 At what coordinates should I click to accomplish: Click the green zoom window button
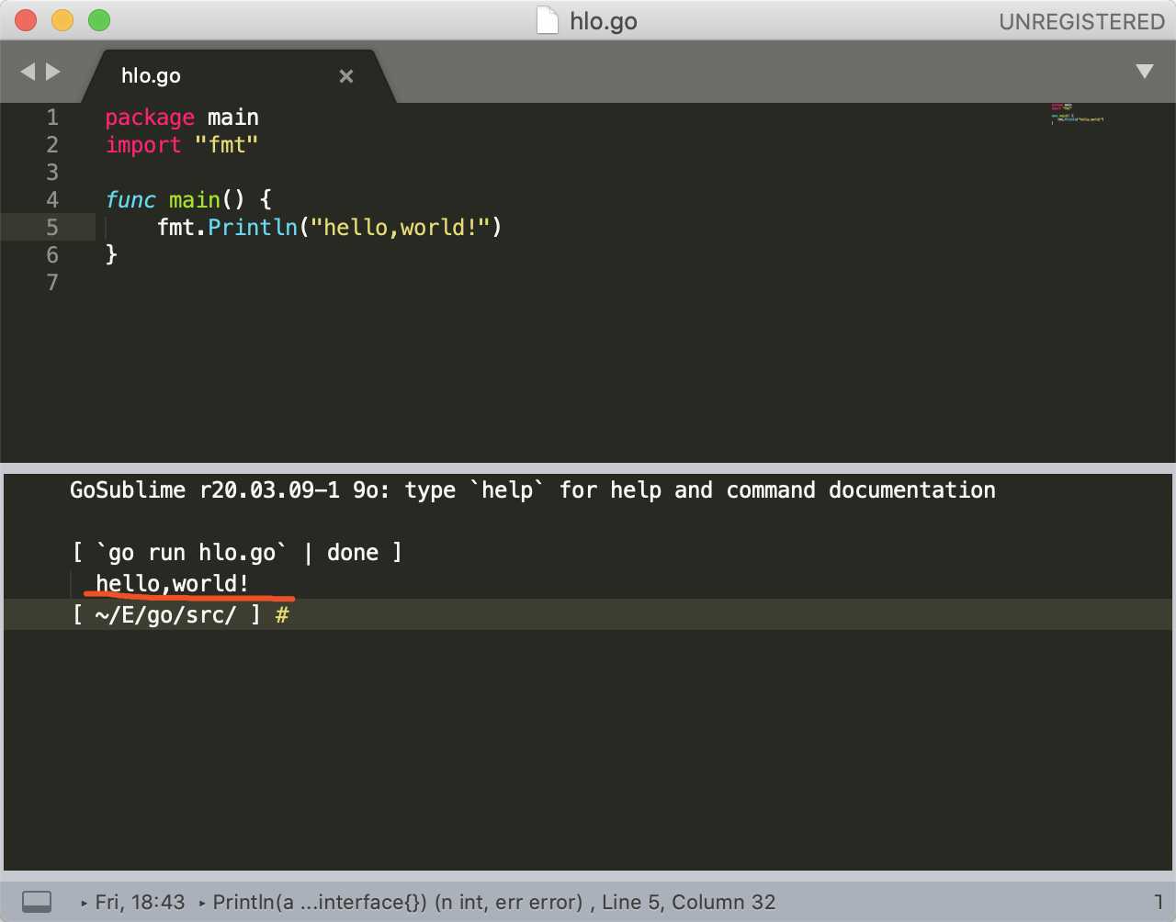[99, 20]
